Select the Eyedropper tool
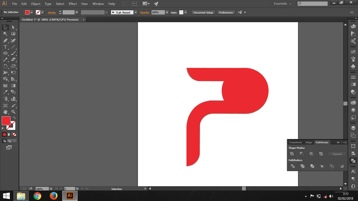 point(5,92)
